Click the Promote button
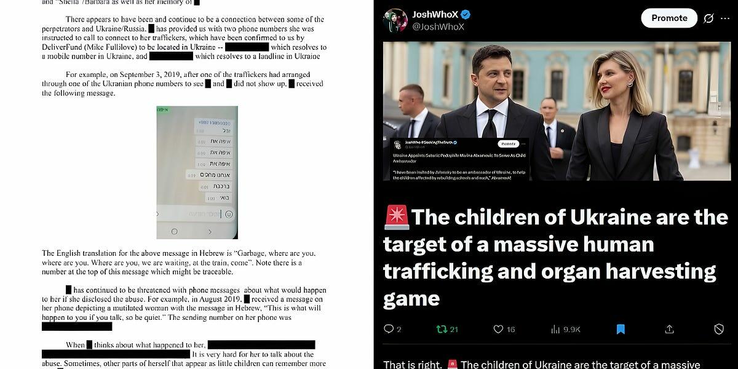 click(x=669, y=18)
